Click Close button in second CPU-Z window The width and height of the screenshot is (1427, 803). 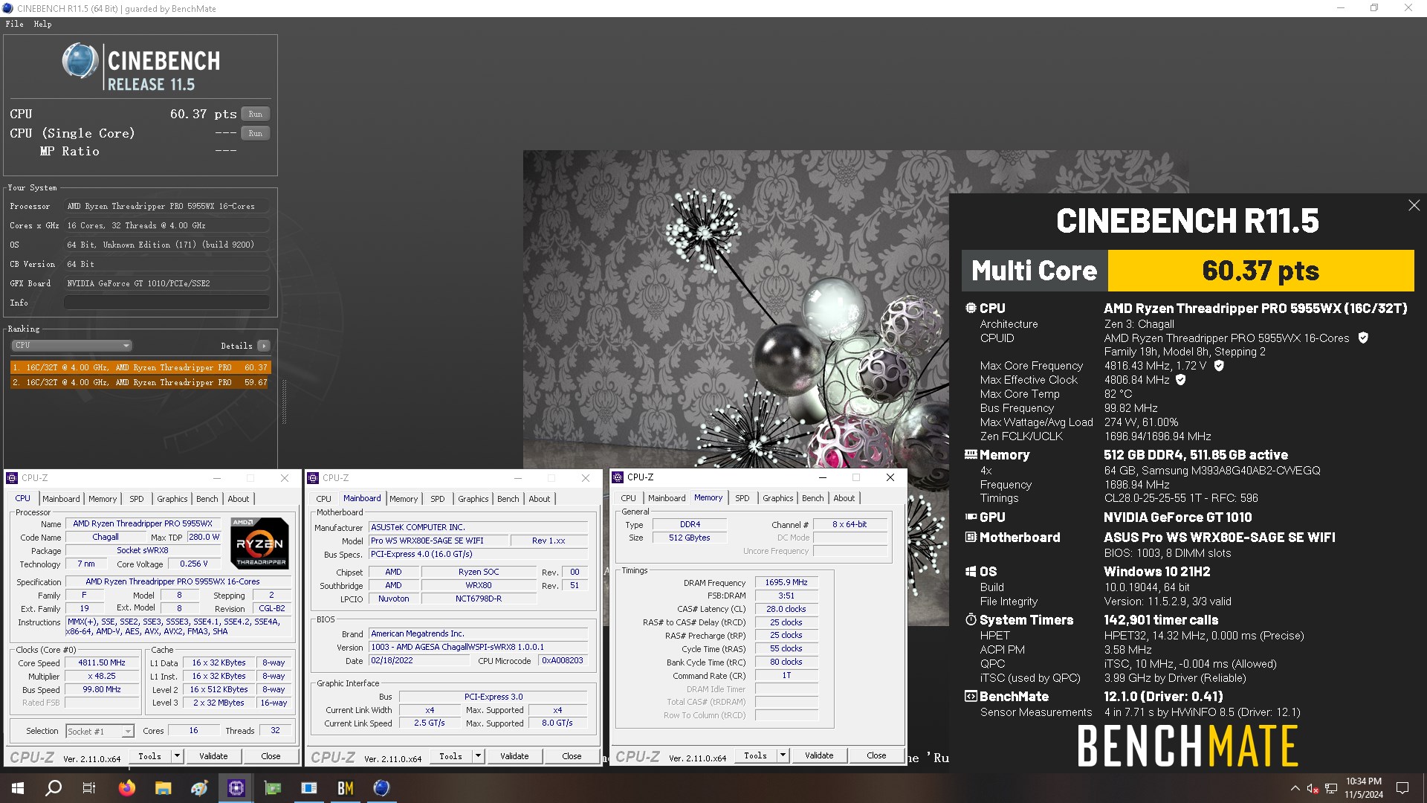572,756
